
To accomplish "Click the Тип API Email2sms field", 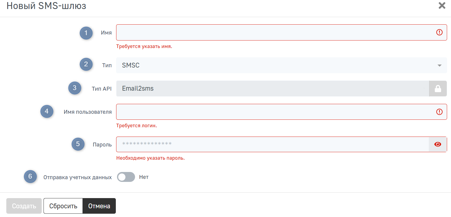I will tap(272, 89).
